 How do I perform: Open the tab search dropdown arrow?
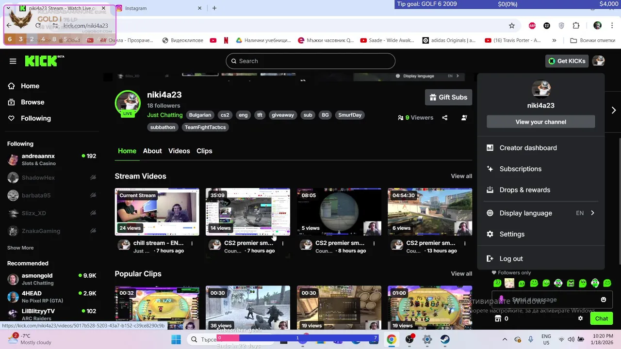point(8,8)
